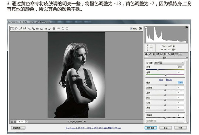The image size is (199, 135).
Task: Rotate image clockwise
Action: tap(67, 28)
